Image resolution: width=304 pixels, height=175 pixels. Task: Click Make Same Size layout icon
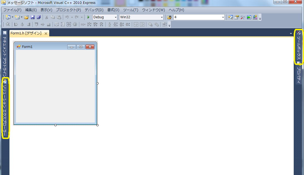tap(69, 24)
